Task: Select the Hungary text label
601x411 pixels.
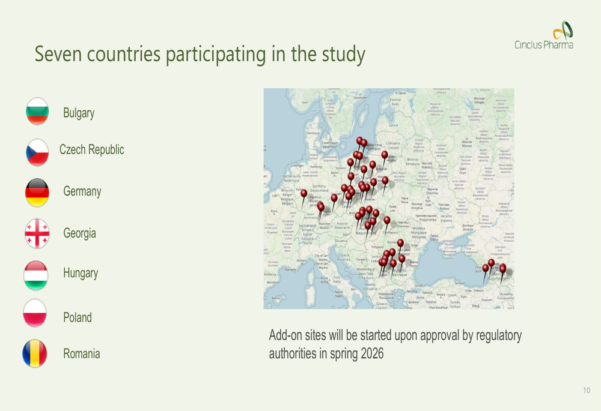Action: [81, 273]
